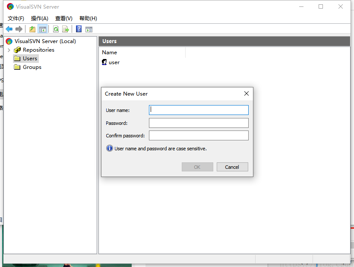This screenshot has width=354, height=267.
Task: Toggle the Show/Hide Console Tree icon
Action: tap(42, 29)
